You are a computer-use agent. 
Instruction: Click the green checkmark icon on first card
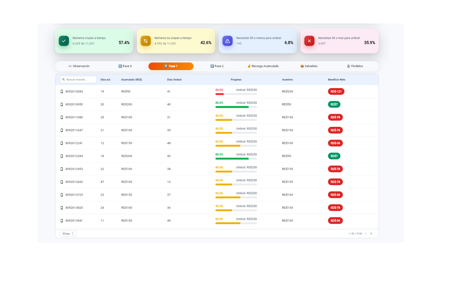[64, 41]
